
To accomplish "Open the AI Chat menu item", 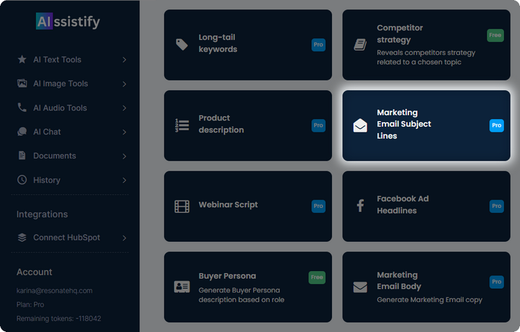I will click(47, 132).
